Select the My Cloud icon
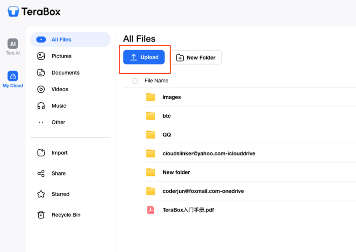Image resolution: width=356 pixels, height=252 pixels. (x=13, y=76)
